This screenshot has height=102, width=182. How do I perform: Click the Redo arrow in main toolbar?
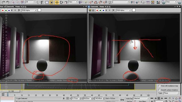tap(8, 2)
